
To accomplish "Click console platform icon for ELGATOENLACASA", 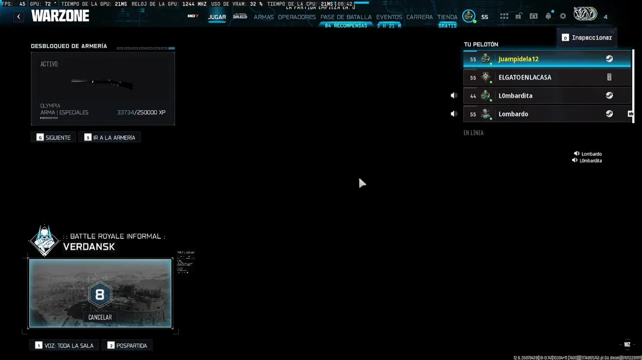I will click(609, 77).
